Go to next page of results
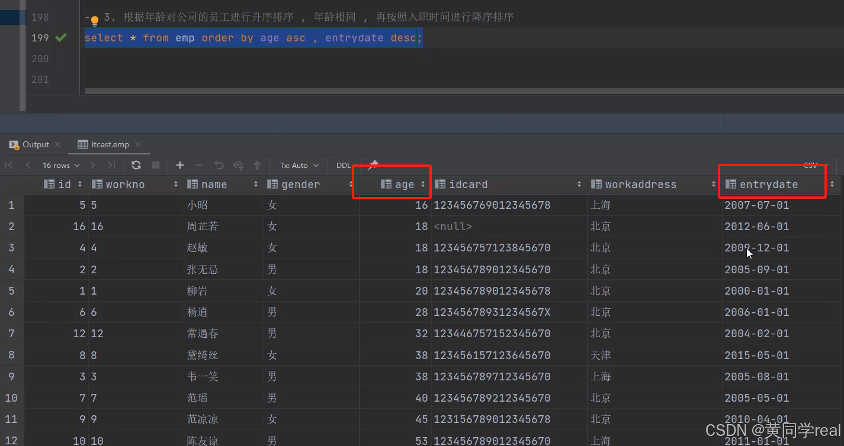The width and height of the screenshot is (844, 446). (93, 166)
